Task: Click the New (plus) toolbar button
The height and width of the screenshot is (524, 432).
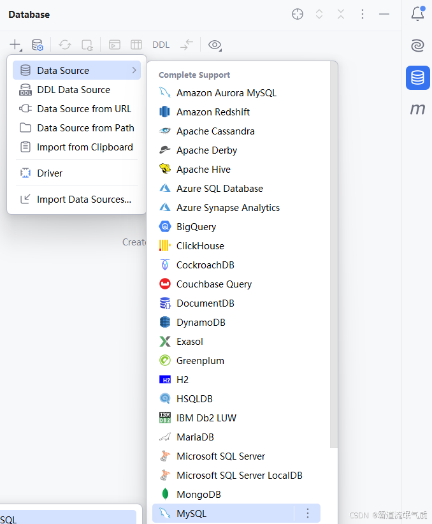Action: pos(16,45)
